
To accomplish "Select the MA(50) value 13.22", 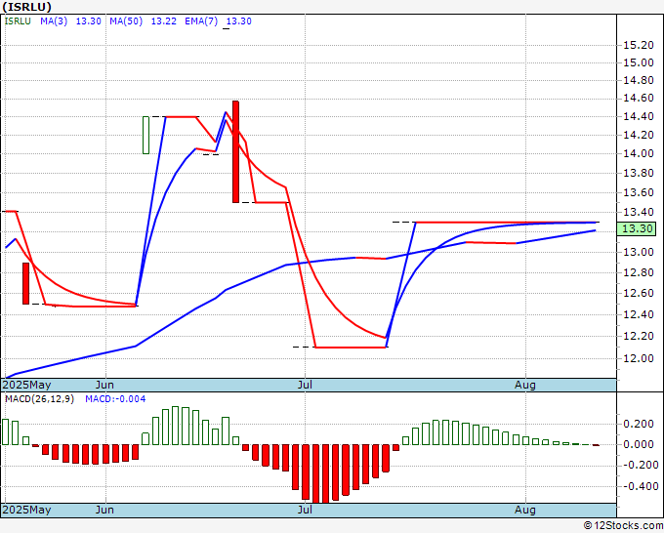I will point(163,21).
